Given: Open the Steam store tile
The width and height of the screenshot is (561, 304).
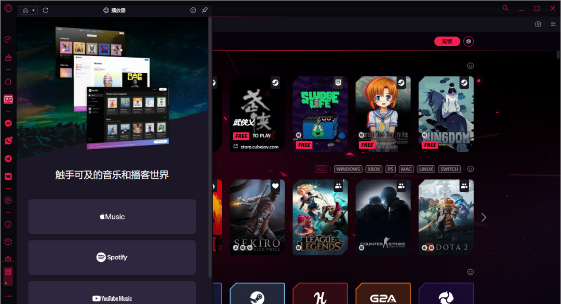Looking at the screenshot, I should click(x=257, y=294).
